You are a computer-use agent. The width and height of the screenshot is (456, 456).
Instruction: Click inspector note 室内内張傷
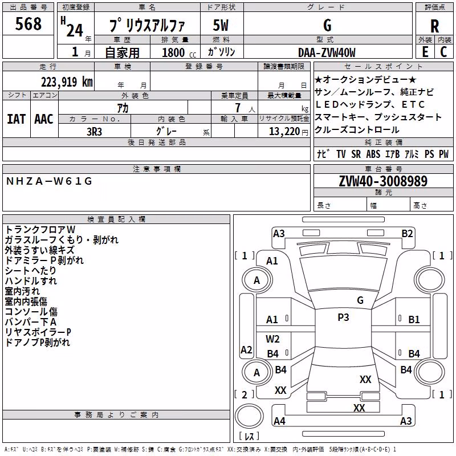26,302
